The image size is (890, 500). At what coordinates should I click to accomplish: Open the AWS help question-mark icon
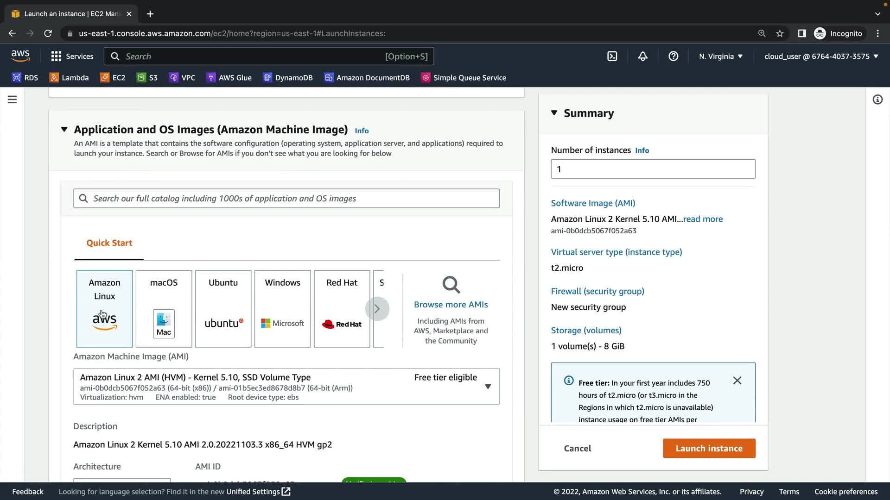point(673,56)
